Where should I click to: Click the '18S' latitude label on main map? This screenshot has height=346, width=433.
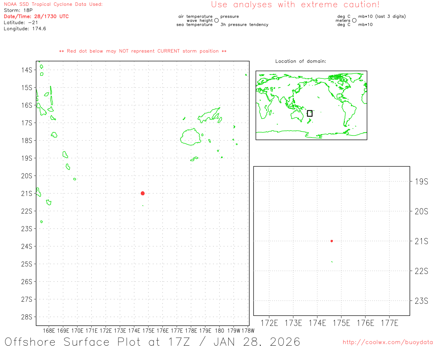tap(27, 141)
